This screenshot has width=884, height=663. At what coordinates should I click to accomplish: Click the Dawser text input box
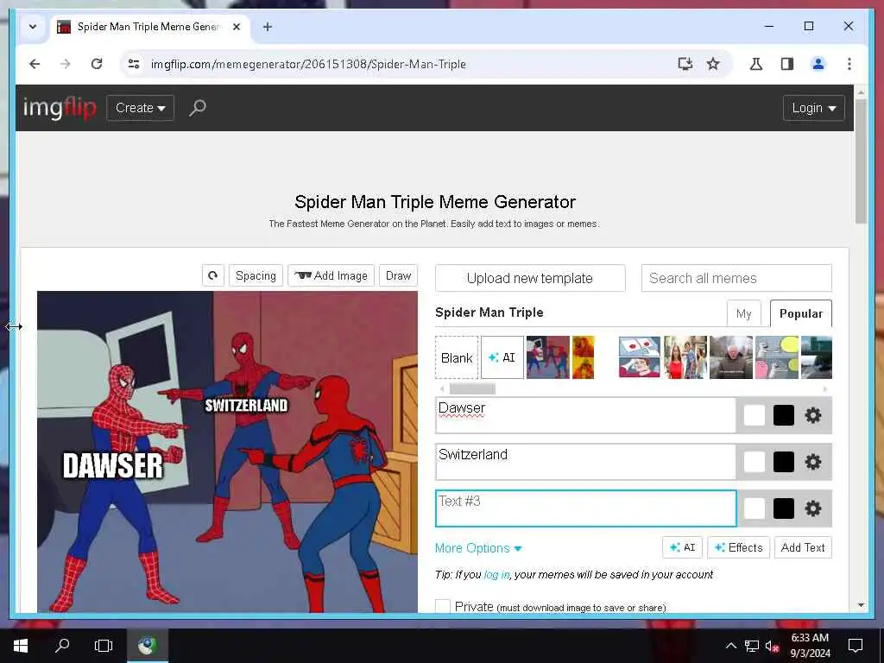586,415
